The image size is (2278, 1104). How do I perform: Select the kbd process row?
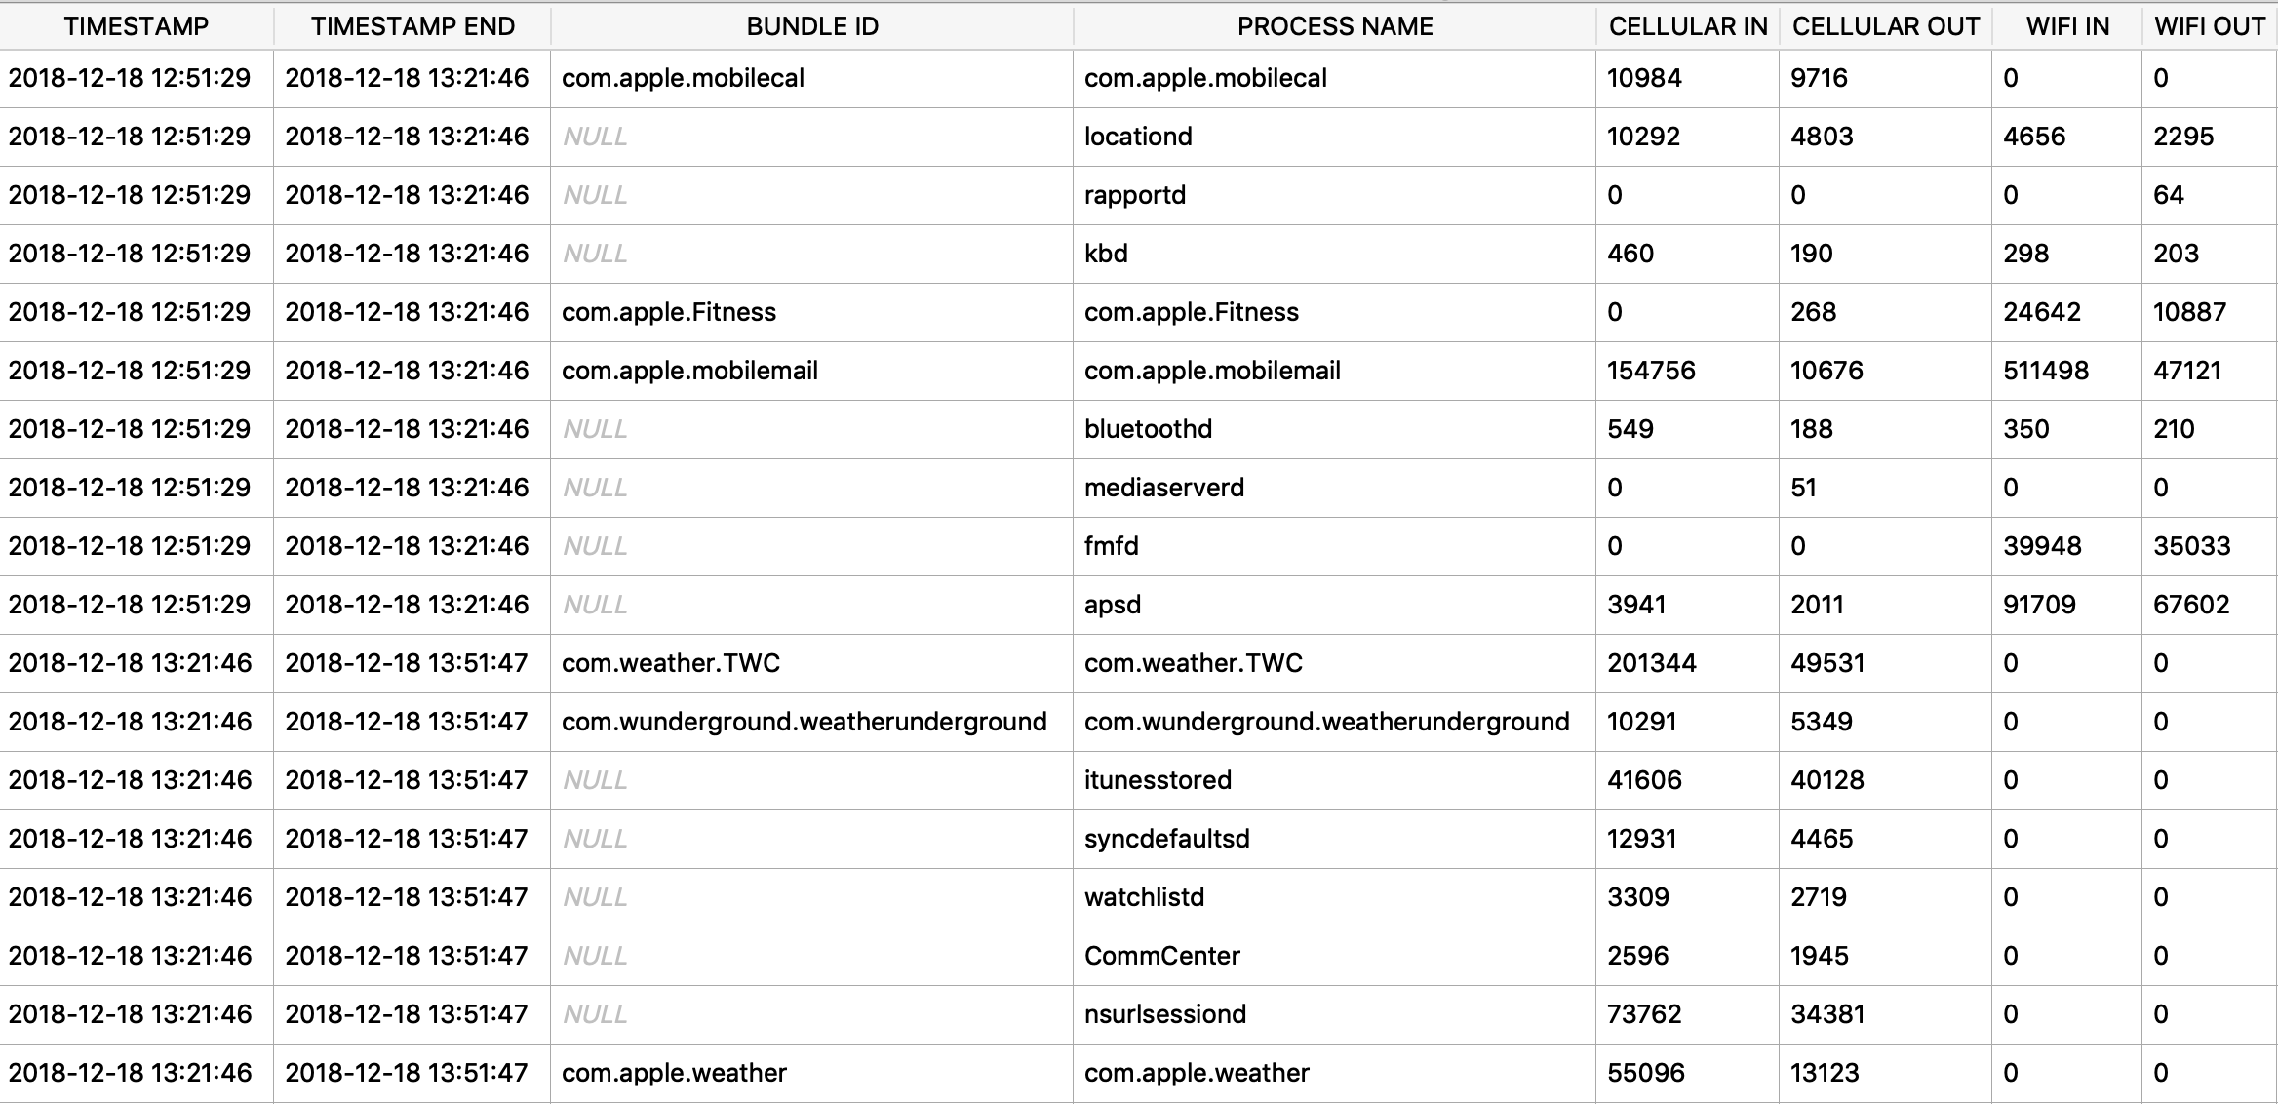pyautogui.click(x=1138, y=254)
